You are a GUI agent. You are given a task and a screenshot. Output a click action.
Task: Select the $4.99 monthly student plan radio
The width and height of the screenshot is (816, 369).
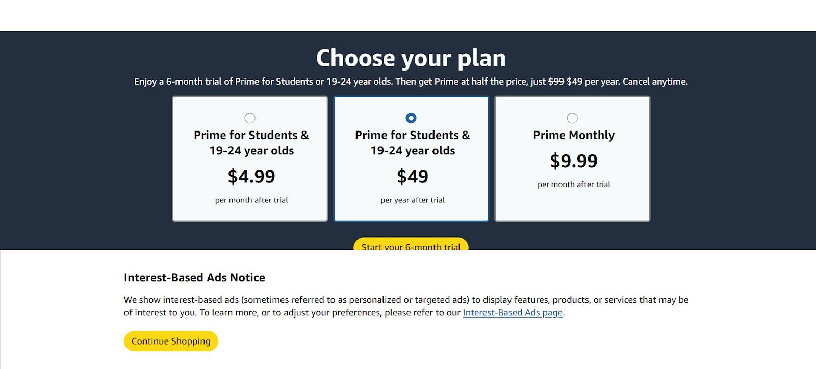click(x=250, y=118)
